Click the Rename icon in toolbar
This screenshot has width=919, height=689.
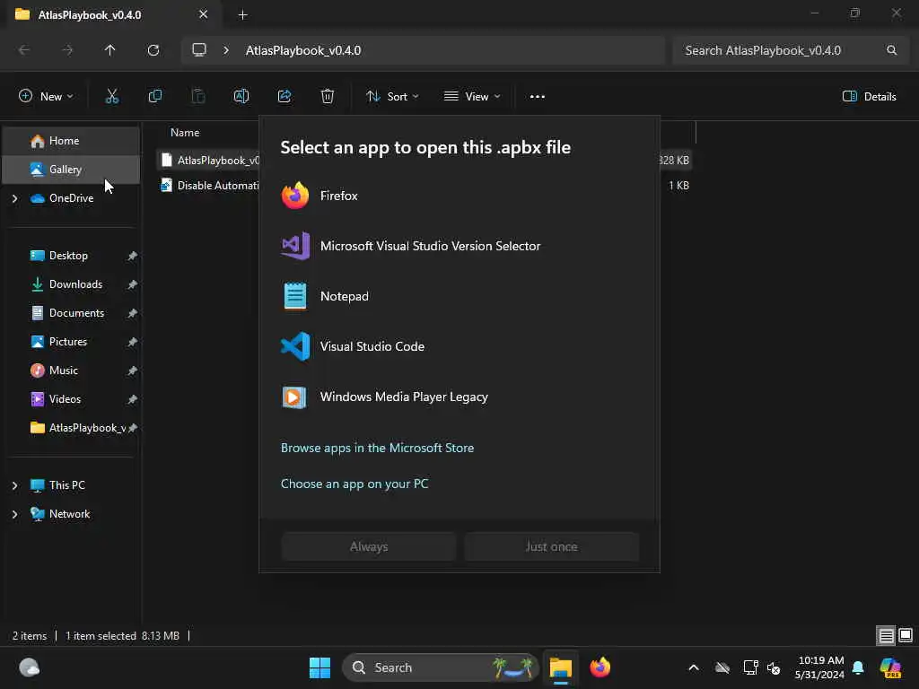[x=241, y=97]
